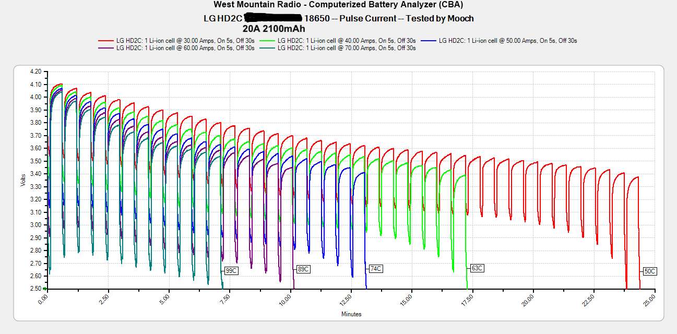The height and width of the screenshot is (334, 677).
Task: Click the 74C temperature label
Action: 375,269
